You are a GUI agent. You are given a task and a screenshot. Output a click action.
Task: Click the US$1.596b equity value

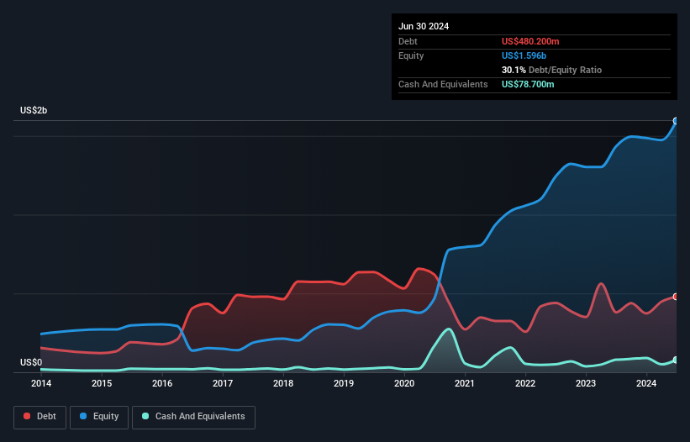[524, 55]
